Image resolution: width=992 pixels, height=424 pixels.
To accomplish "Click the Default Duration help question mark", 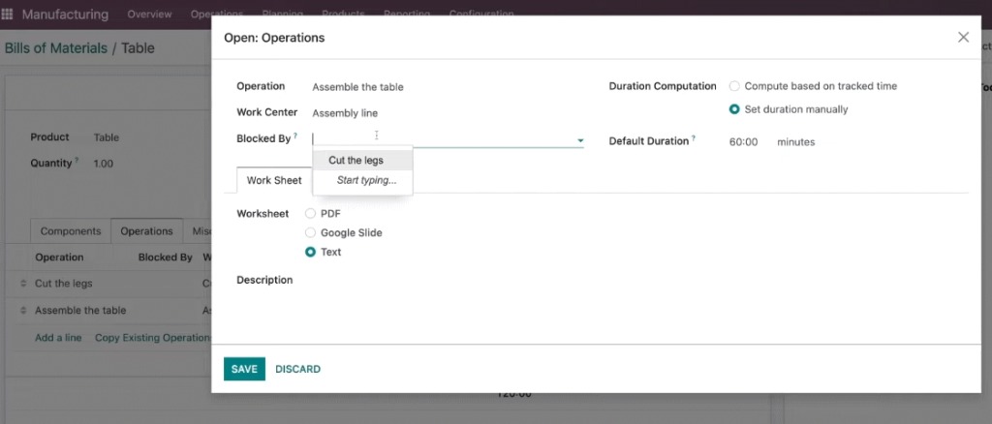I will click(694, 138).
